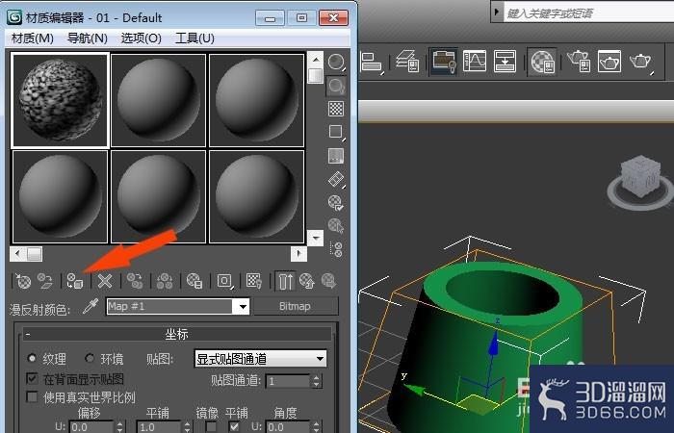Go Forward to Sibling map
Image resolution: width=674 pixels, height=433 pixels.
pyautogui.click(x=329, y=281)
